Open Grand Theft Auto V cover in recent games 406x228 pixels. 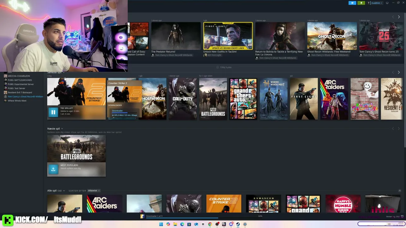point(243,99)
